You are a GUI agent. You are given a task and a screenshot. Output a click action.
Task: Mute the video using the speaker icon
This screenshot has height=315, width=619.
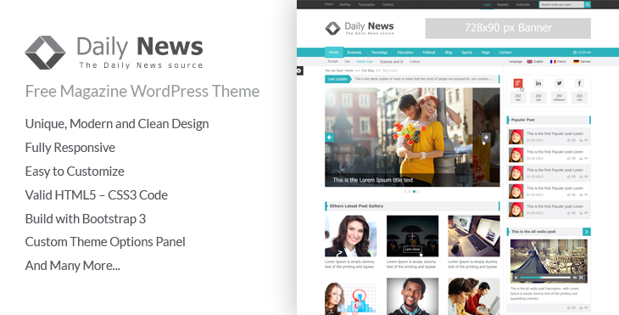tap(575, 278)
